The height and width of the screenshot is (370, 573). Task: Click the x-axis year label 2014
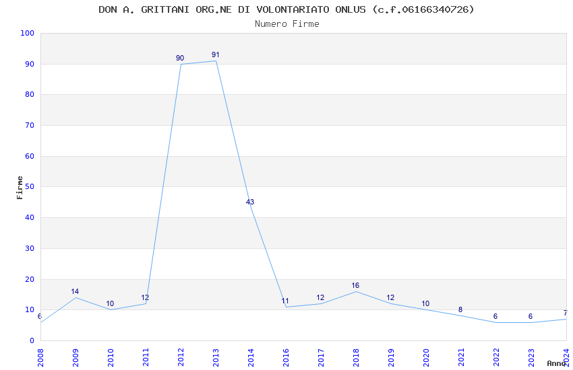(251, 357)
